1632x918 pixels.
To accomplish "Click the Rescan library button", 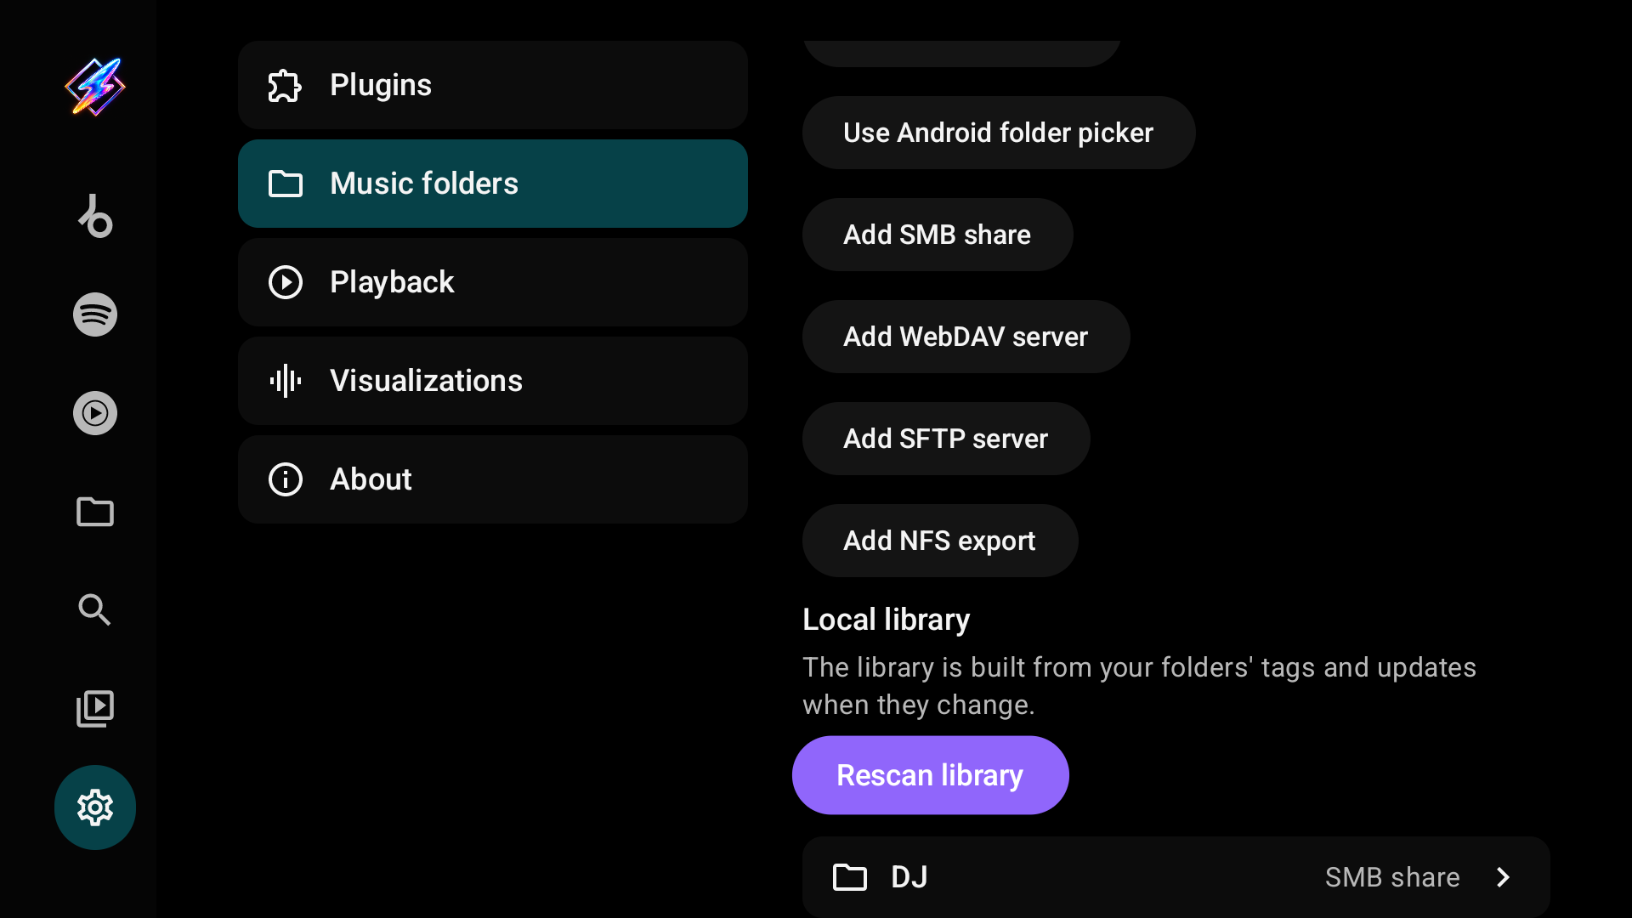I will [x=931, y=775].
